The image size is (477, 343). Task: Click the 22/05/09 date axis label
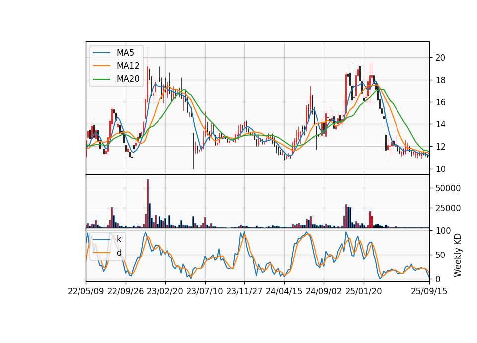coord(86,292)
